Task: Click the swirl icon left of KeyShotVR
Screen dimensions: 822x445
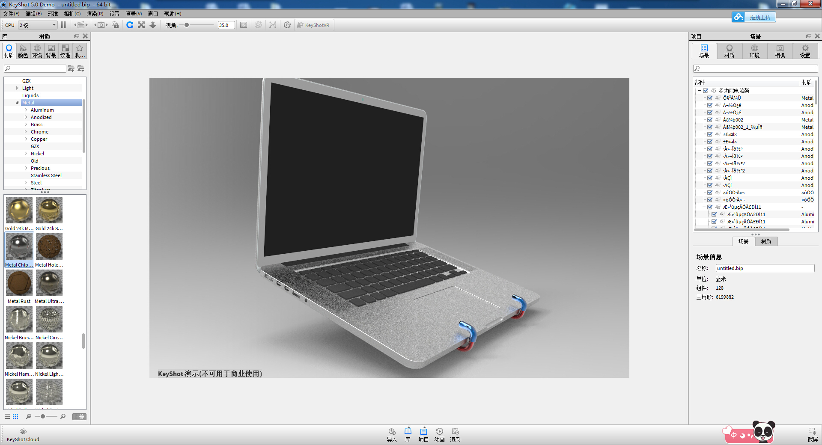Action: 287,25
